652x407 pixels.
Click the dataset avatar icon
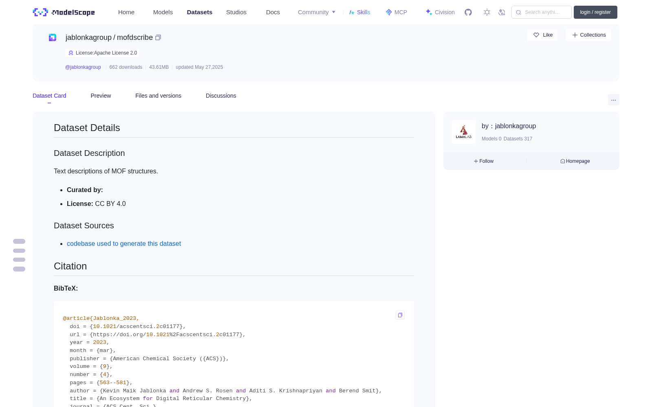pos(53,37)
